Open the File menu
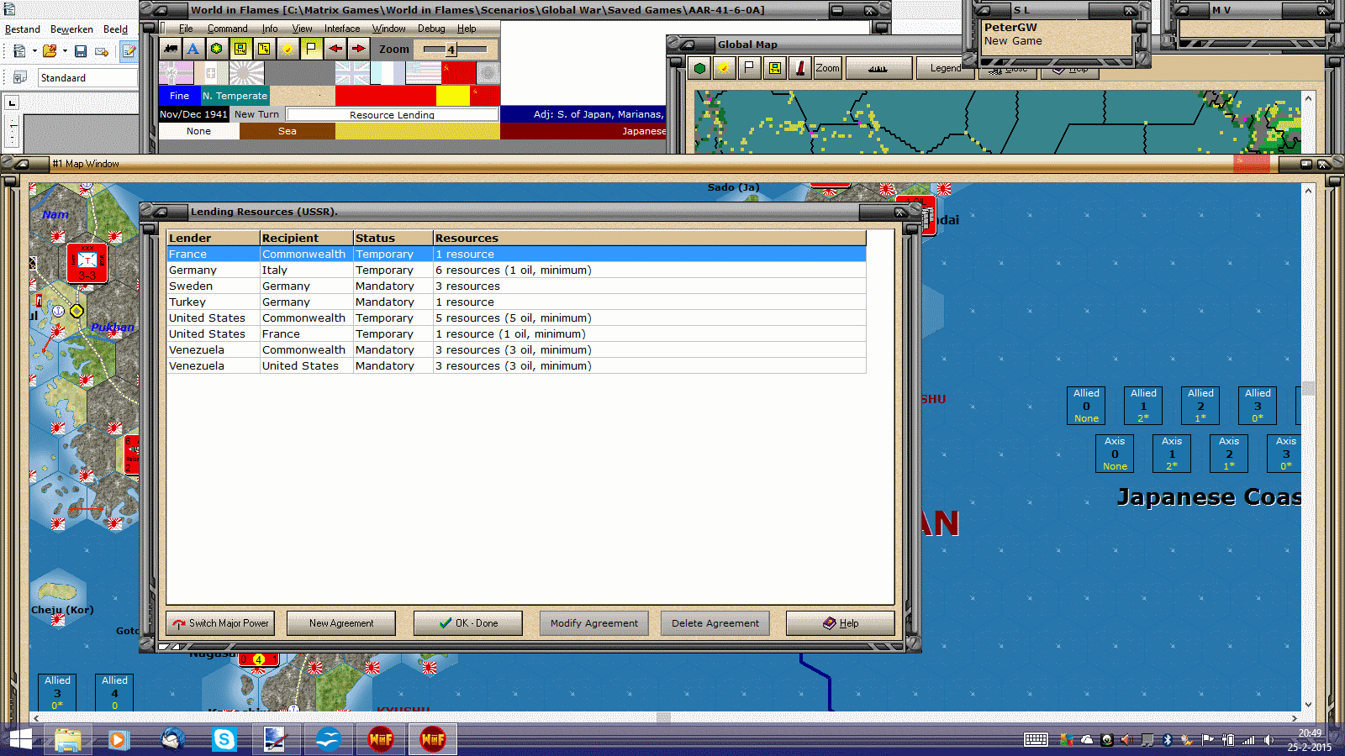Viewport: 1345px width, 756px height. [x=186, y=29]
